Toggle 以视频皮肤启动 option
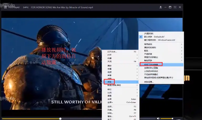Image resolution: width=202 pixels, height=120 pixels. coord(161,71)
